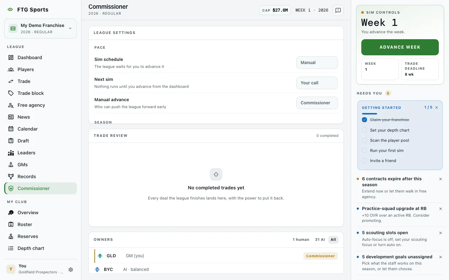The height and width of the screenshot is (280, 449).
Task: Click the diamond icon in Trade Review
Action: [216, 174]
